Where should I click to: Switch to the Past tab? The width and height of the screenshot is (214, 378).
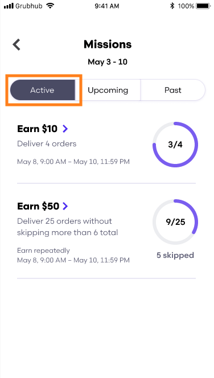point(173,90)
